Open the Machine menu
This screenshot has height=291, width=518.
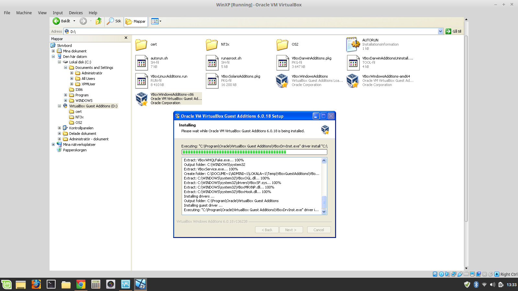point(24,13)
